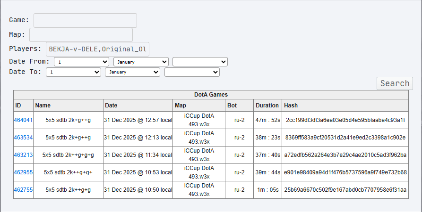Click the Date column header
The width and height of the screenshot is (422, 212).
(x=111, y=106)
